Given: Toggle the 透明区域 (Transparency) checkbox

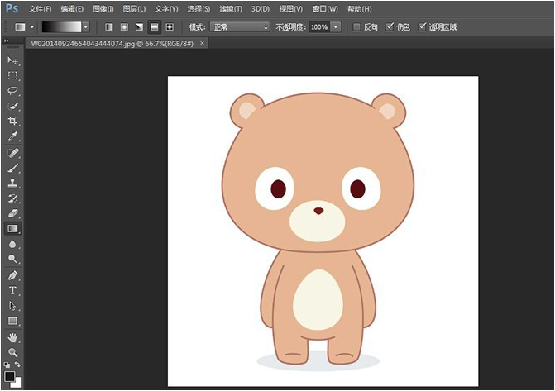Looking at the screenshot, I should [x=423, y=27].
